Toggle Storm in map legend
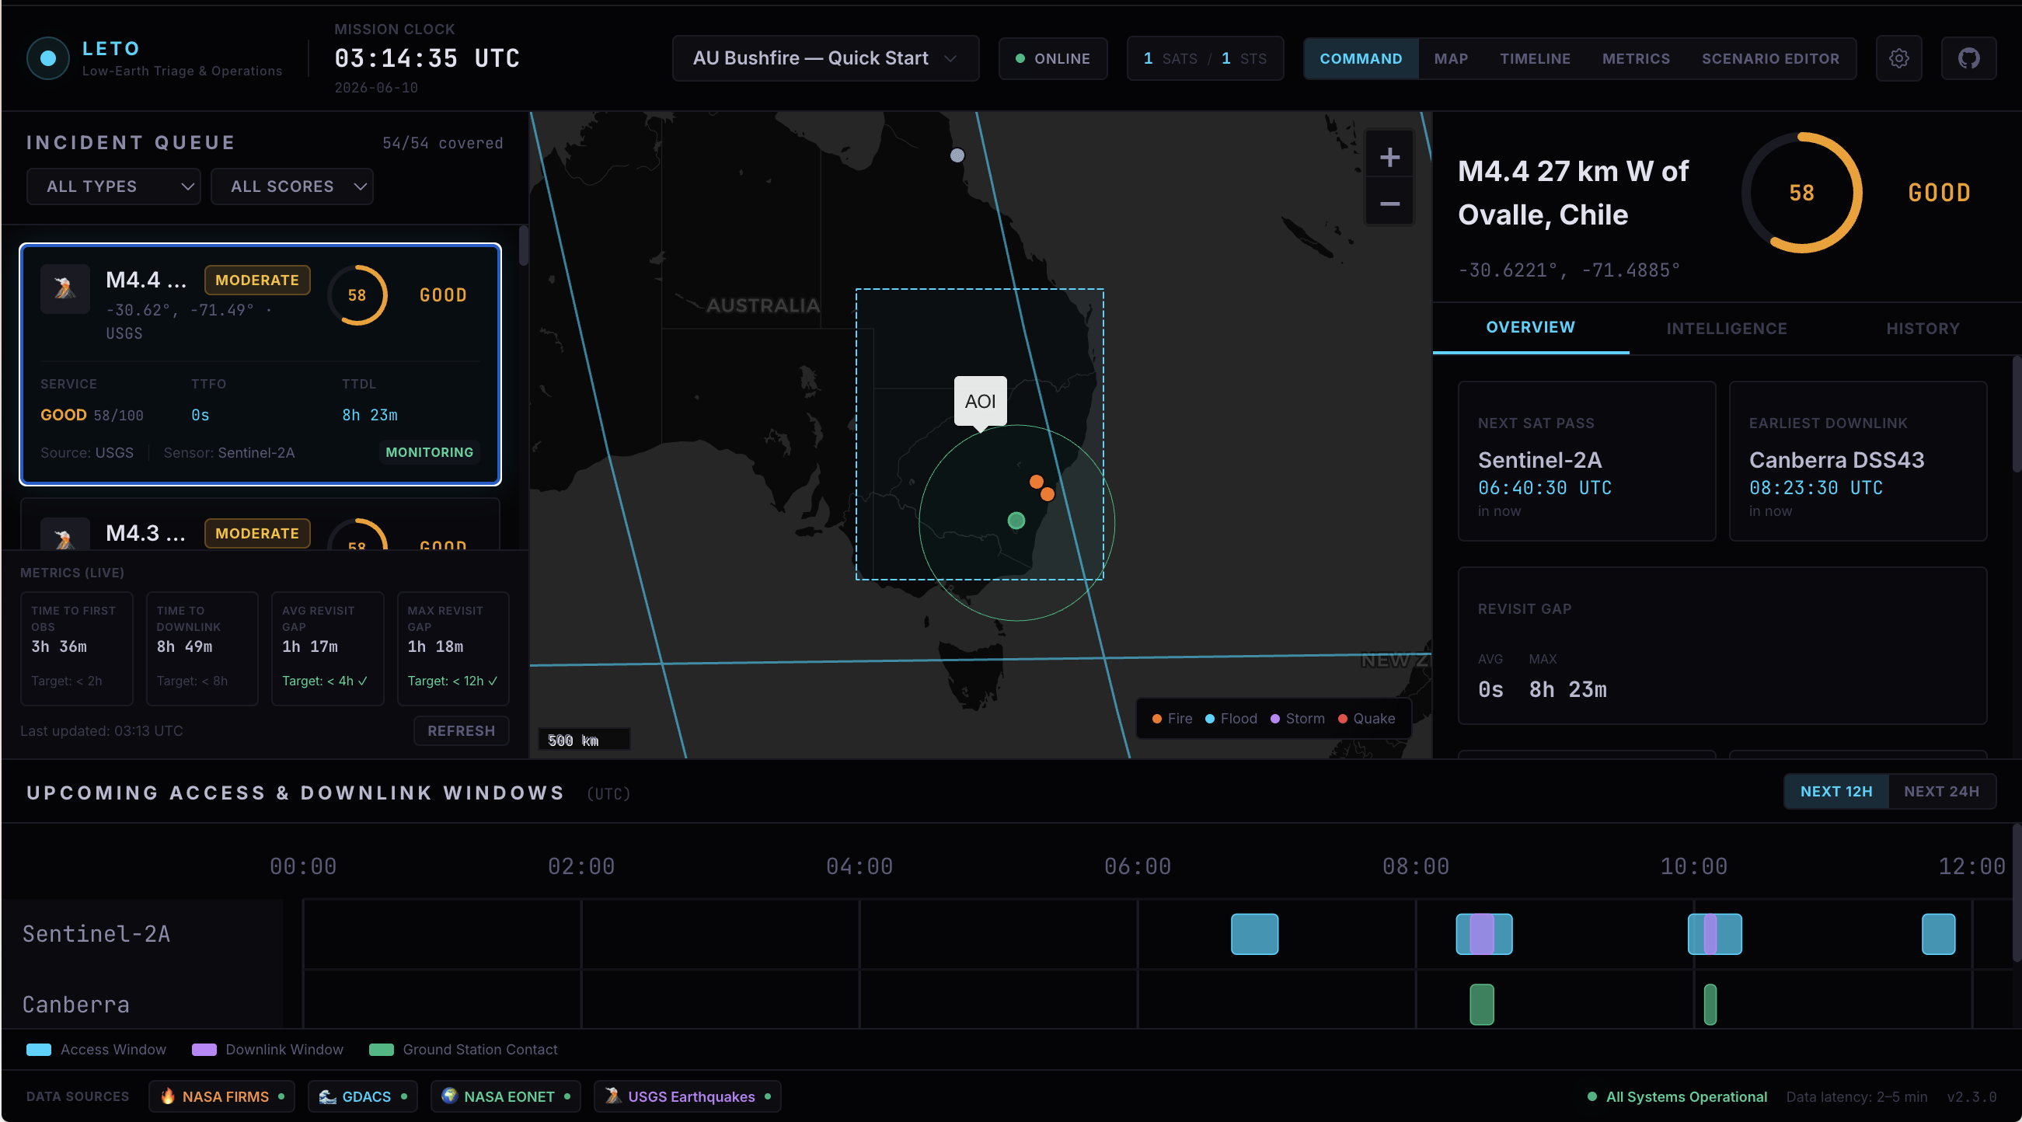 (x=1297, y=718)
